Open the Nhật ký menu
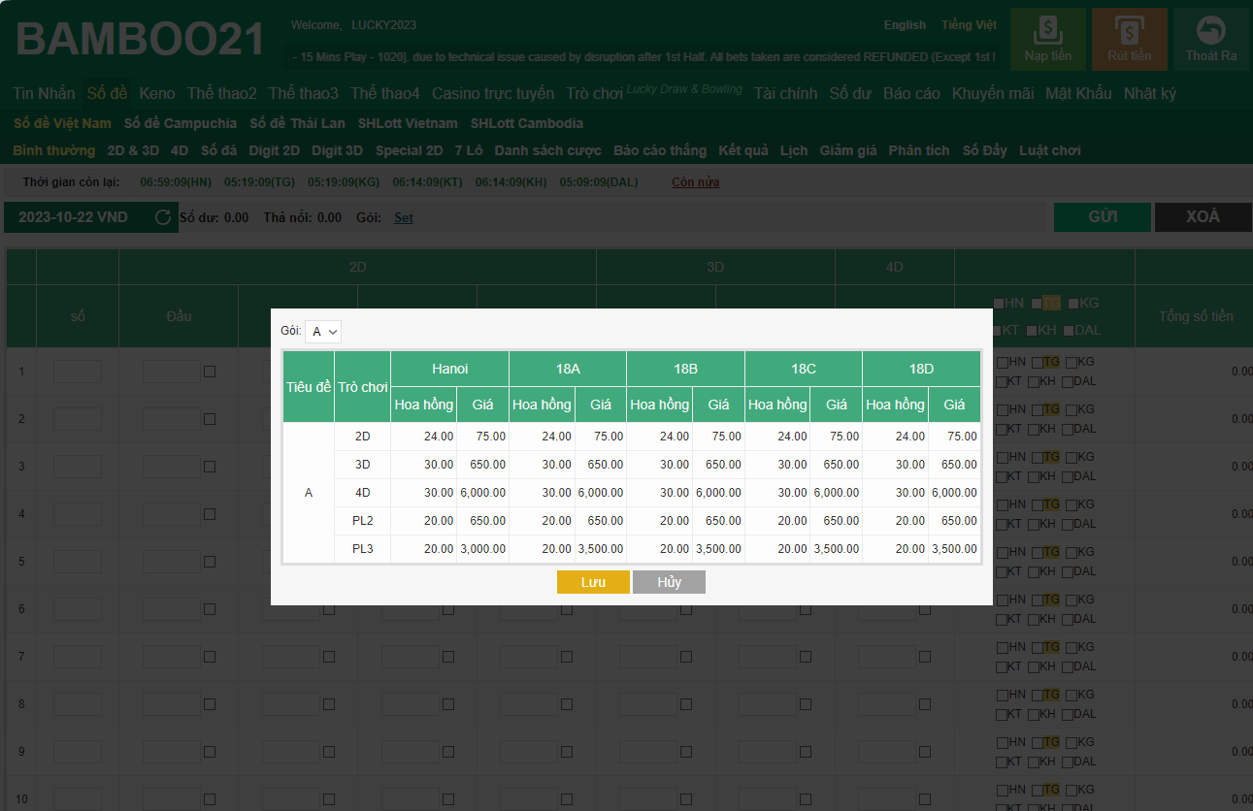Screen dimensions: 1253x811 pyautogui.click(x=1150, y=93)
